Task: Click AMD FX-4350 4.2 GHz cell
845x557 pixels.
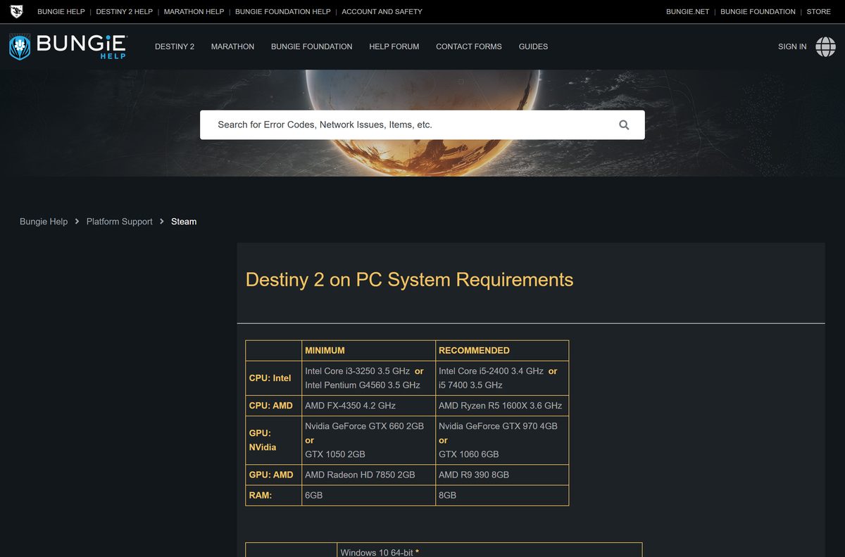Action: click(x=368, y=405)
